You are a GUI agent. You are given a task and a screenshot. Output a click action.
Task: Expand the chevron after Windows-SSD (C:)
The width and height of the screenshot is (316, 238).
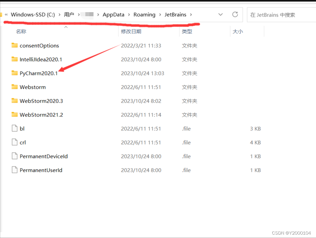pos(60,15)
